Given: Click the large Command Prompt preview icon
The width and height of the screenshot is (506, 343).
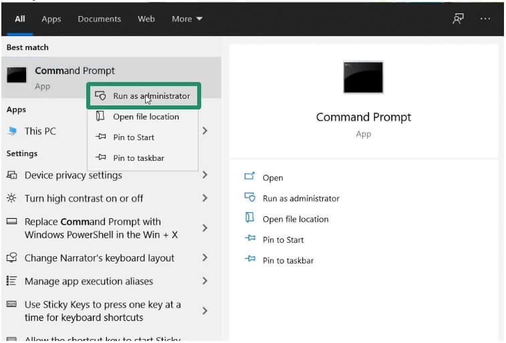Looking at the screenshot, I should point(363,77).
